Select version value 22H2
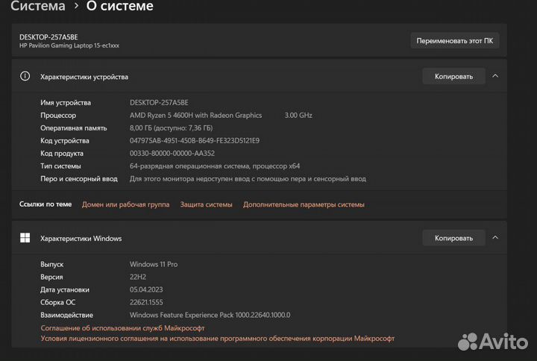Screen dimensions: 537x361 (138, 277)
